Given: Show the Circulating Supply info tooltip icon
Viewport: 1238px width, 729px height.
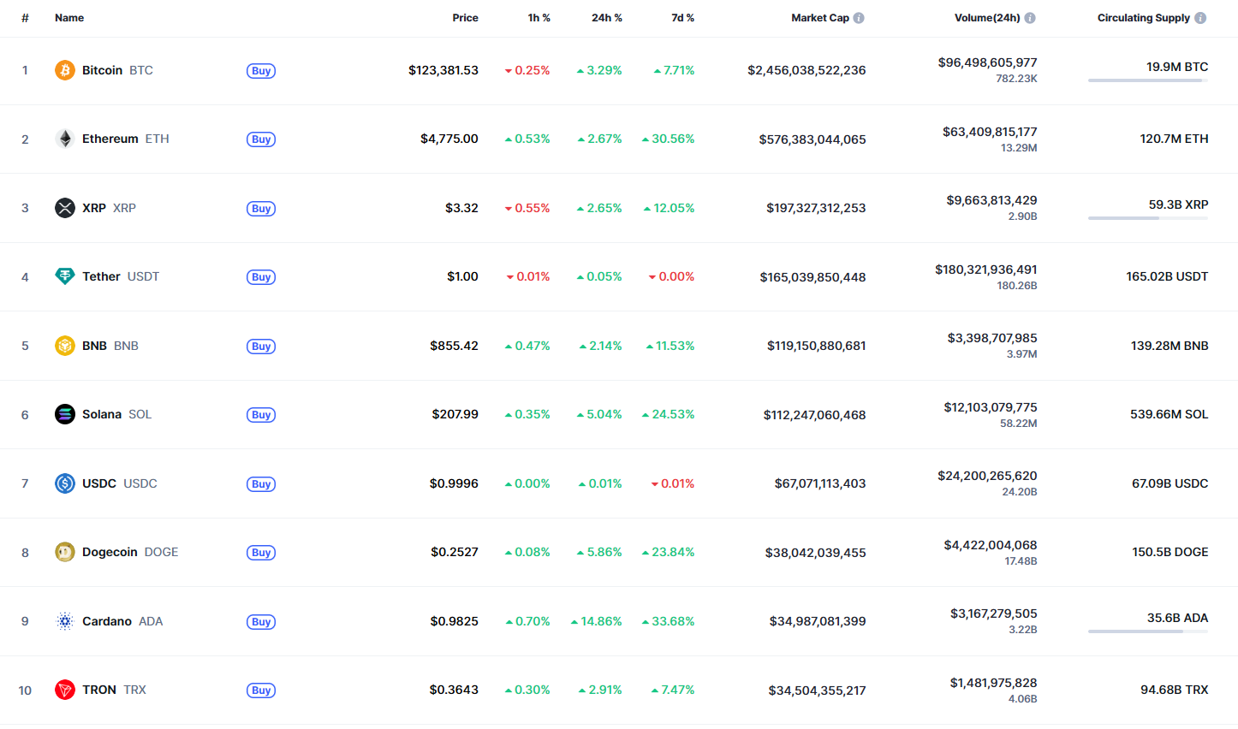Looking at the screenshot, I should click(x=1200, y=18).
